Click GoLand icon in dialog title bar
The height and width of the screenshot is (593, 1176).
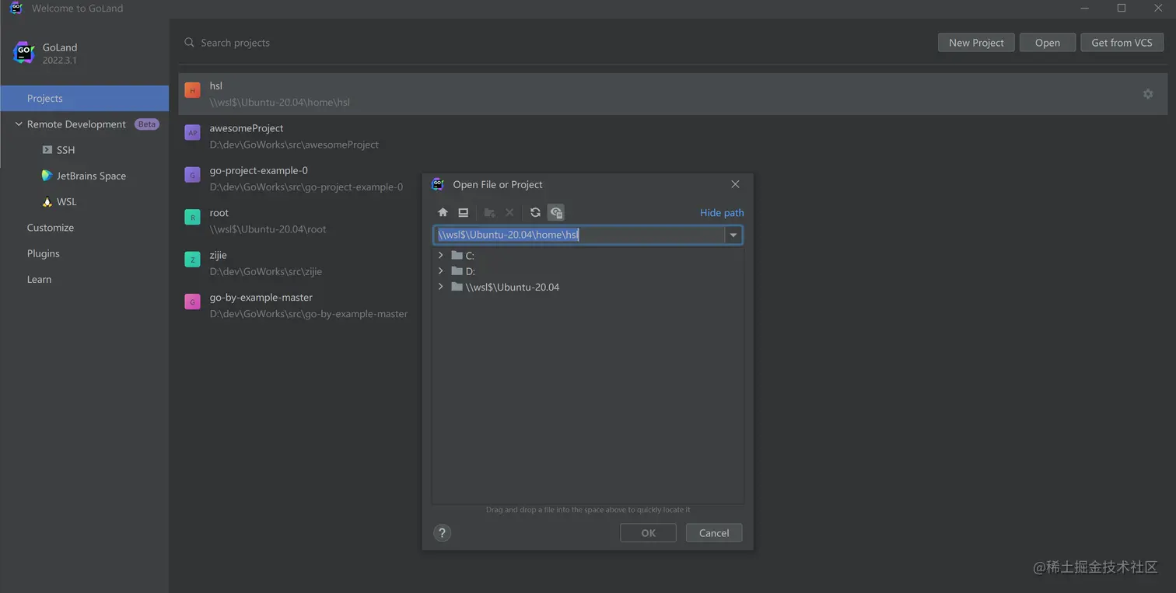pos(438,184)
